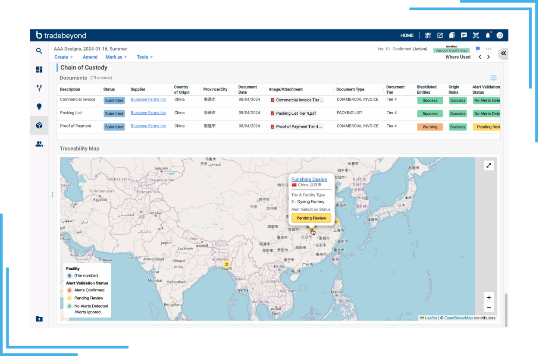Open the table column settings icon
Screen dimensions: 539x356
point(493,78)
